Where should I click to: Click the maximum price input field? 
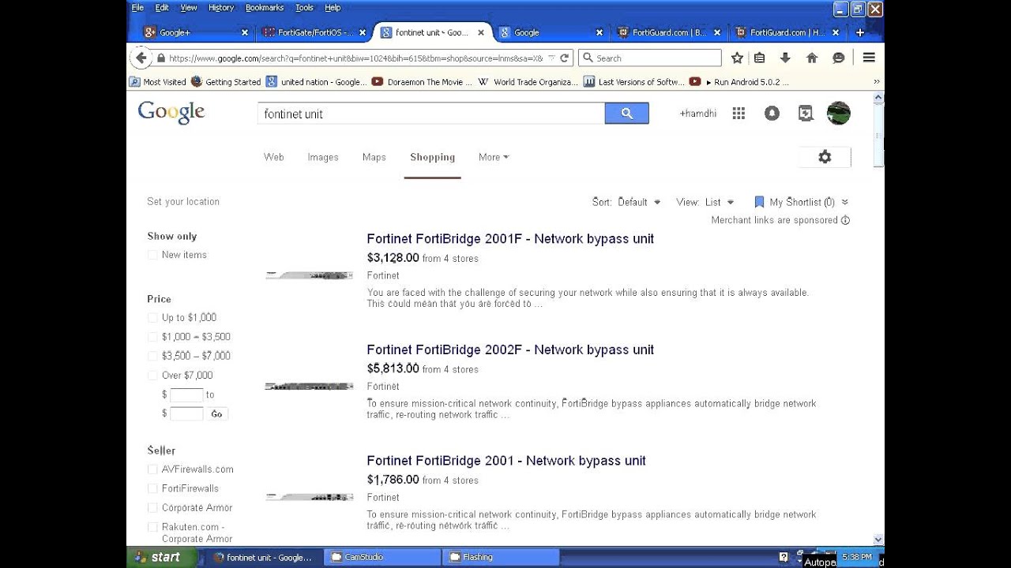coord(186,413)
